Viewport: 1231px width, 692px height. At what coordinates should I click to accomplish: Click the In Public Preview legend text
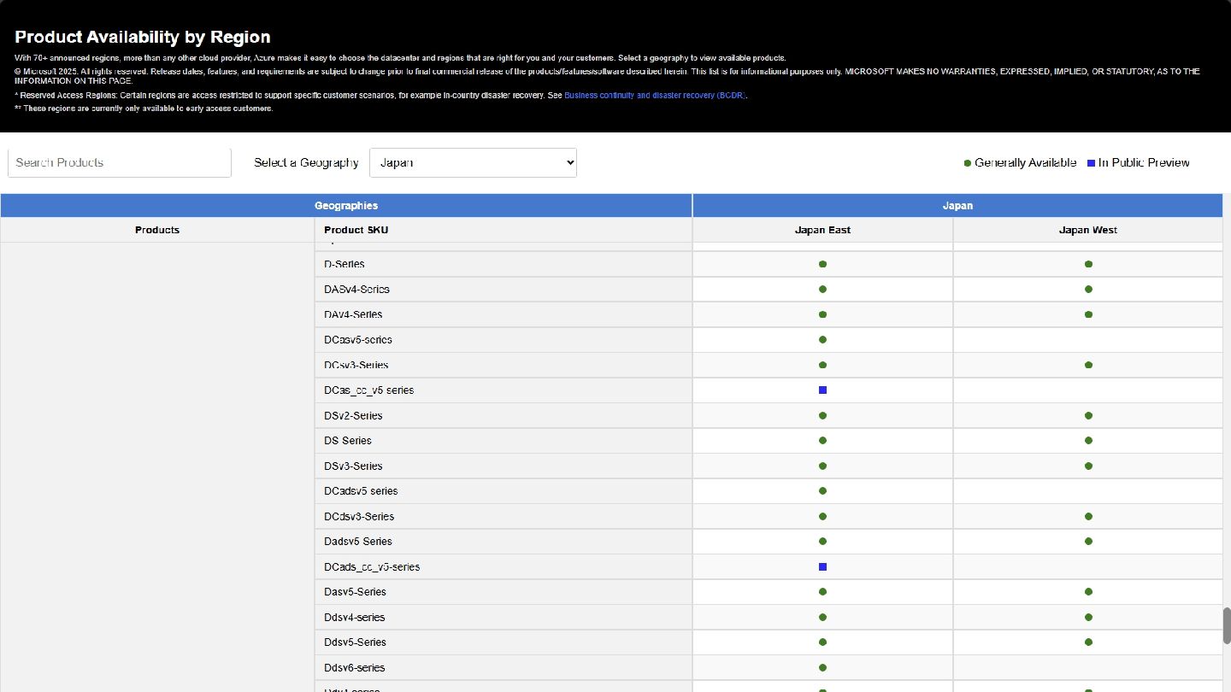click(1144, 163)
